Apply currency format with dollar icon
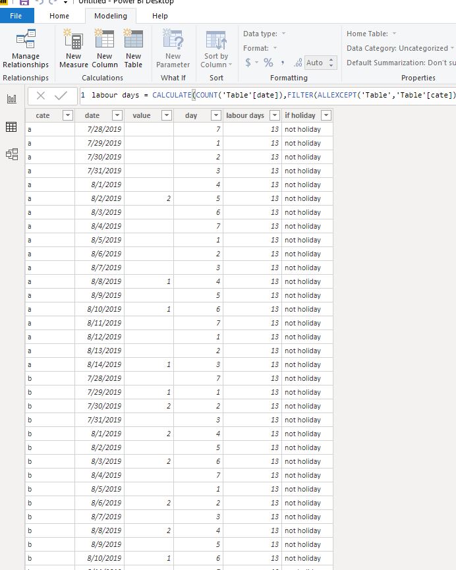Image resolution: width=456 pixels, height=570 pixels. (x=248, y=63)
